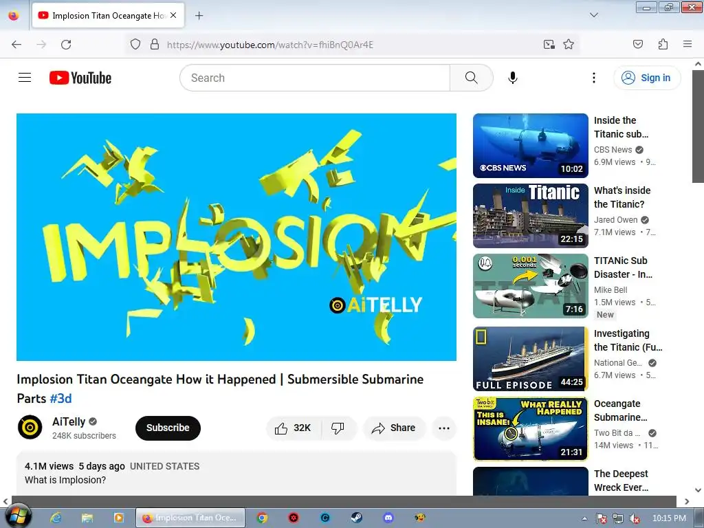Screen dimensions: 704x528
Task: Open Firefox application menu
Action: (687, 44)
